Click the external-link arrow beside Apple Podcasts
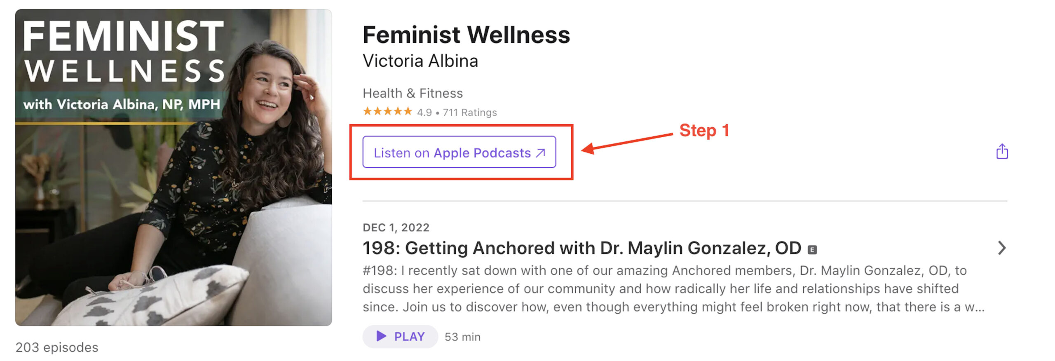 click(540, 153)
